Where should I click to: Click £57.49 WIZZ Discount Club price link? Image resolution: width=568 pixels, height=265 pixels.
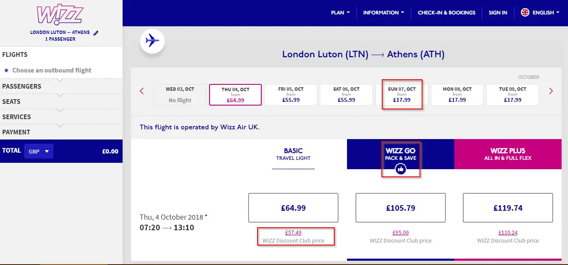(293, 233)
